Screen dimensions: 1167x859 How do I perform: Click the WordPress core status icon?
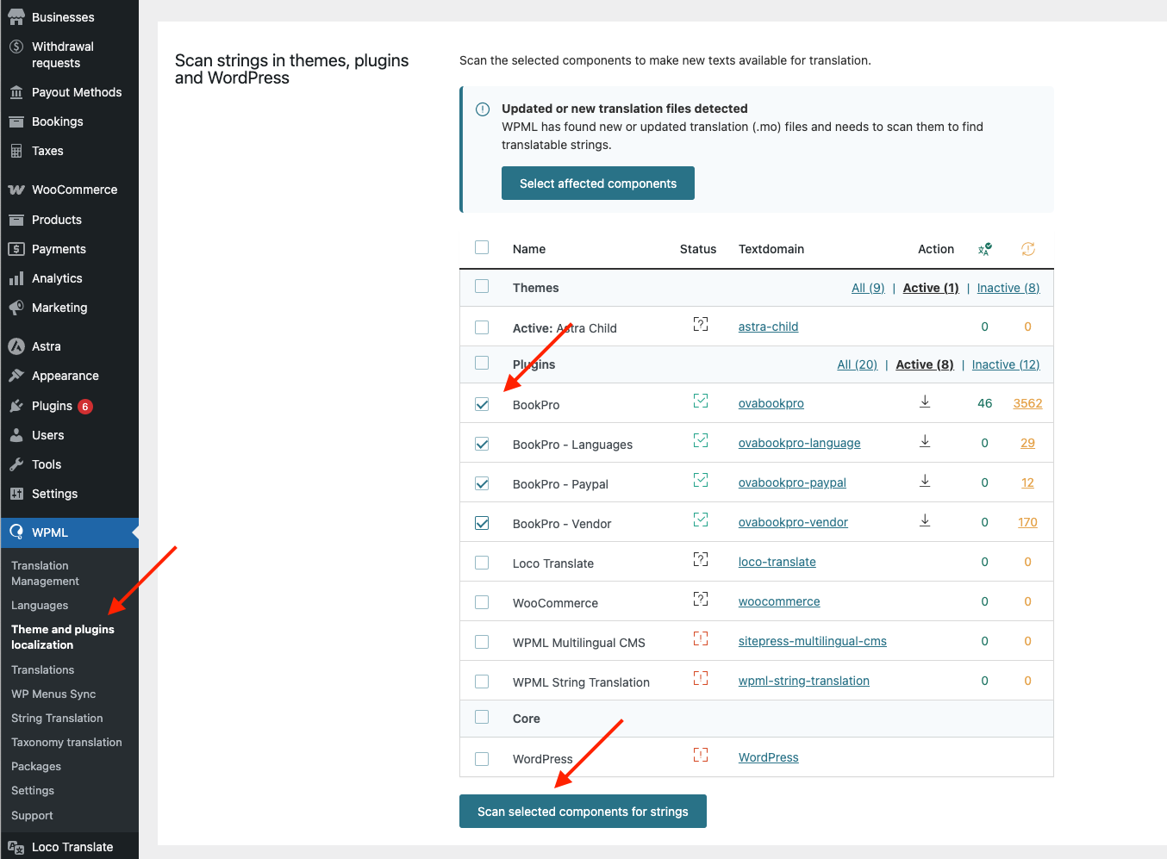click(x=701, y=756)
